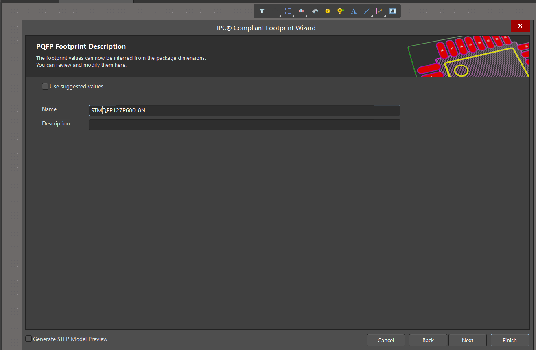Select the place via tool
Image resolution: width=536 pixels, height=350 pixels.
point(341,11)
